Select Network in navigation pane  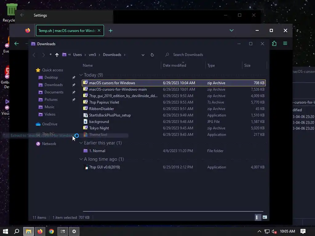coord(49,144)
